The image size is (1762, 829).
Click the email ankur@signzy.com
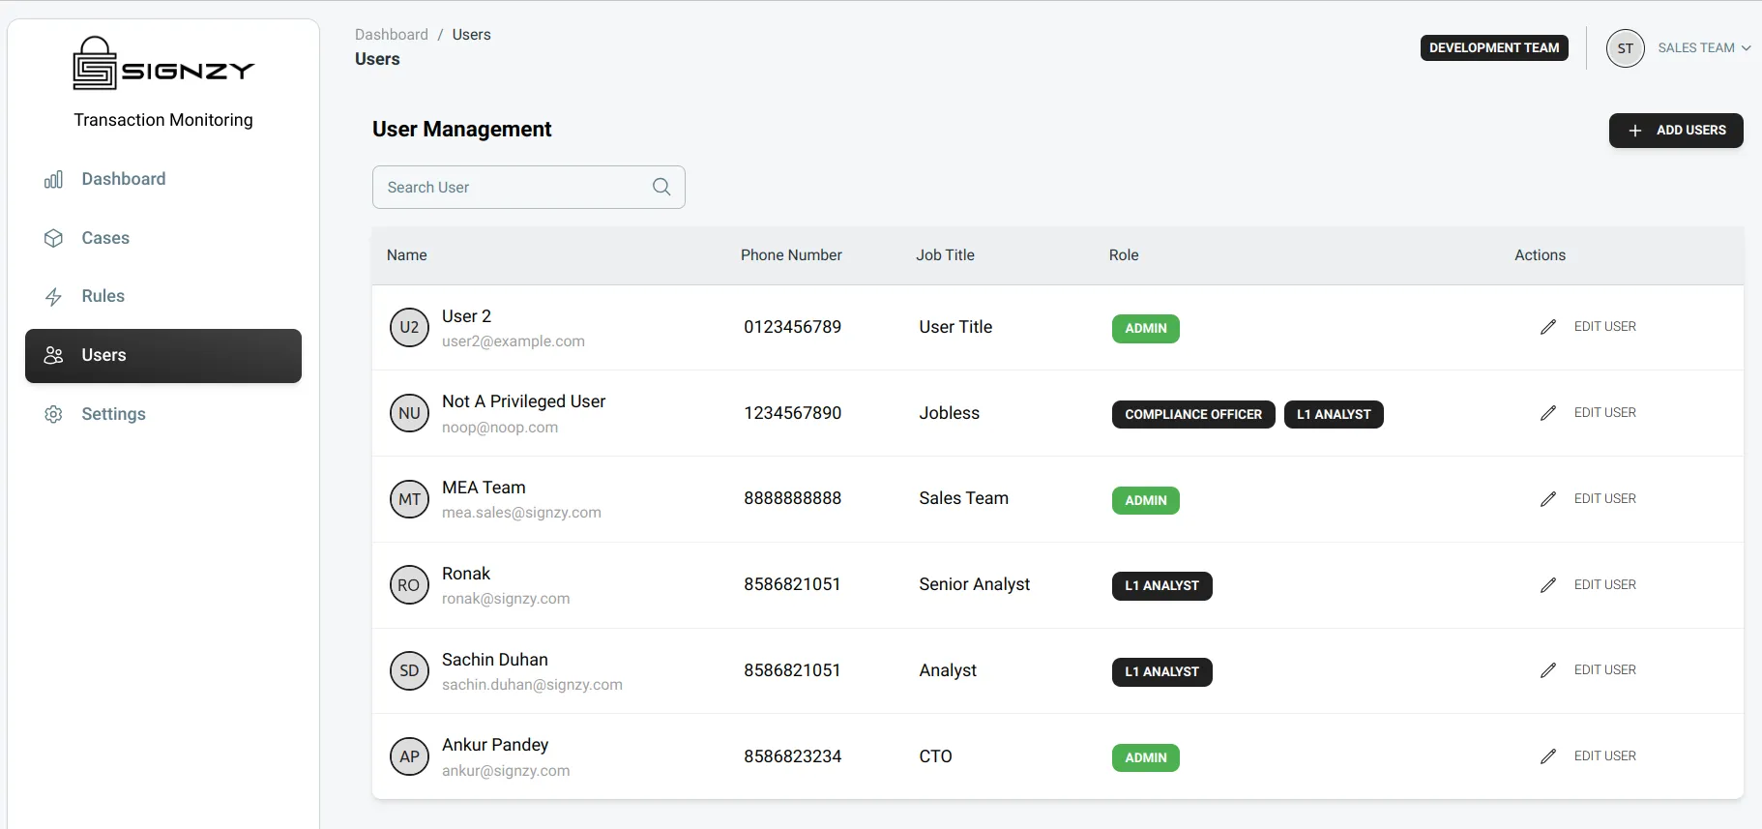[x=506, y=771]
